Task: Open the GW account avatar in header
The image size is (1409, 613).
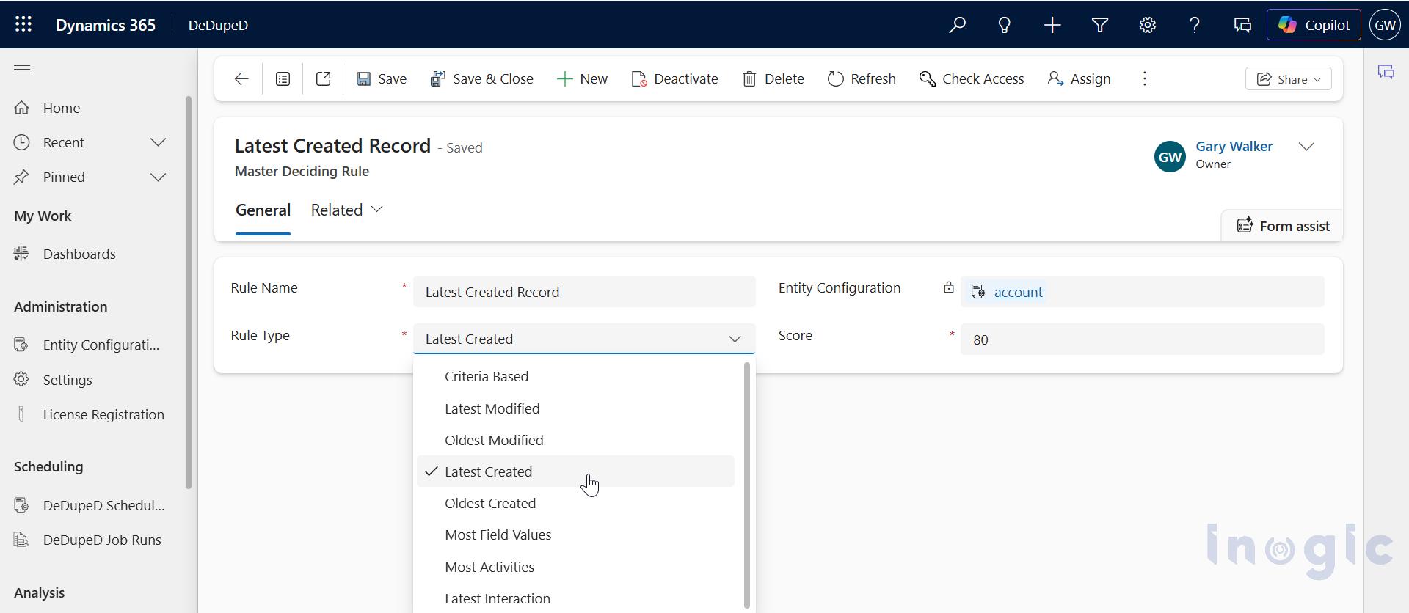Action: pyautogui.click(x=1385, y=25)
